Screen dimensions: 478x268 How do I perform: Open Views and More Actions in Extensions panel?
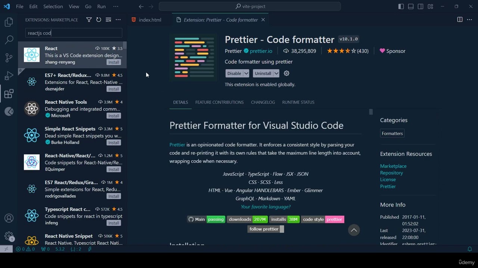(x=118, y=20)
